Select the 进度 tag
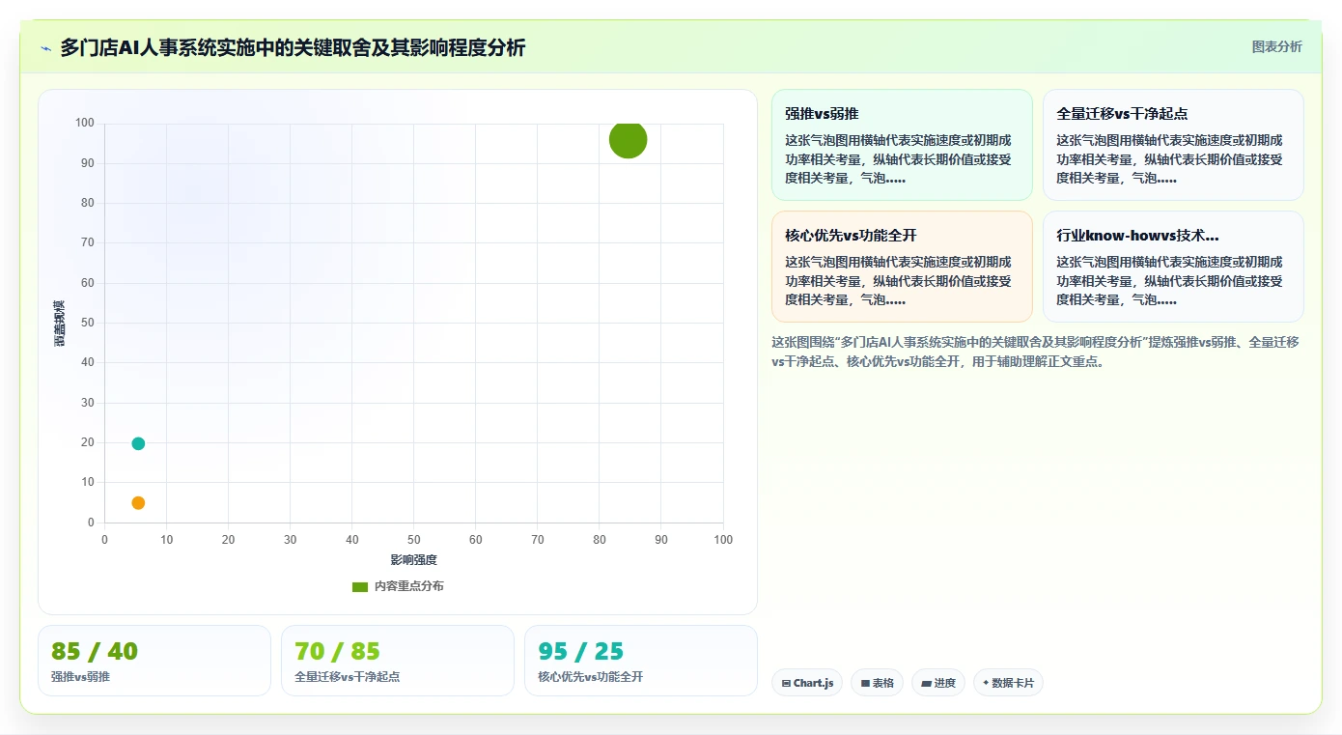 (937, 683)
